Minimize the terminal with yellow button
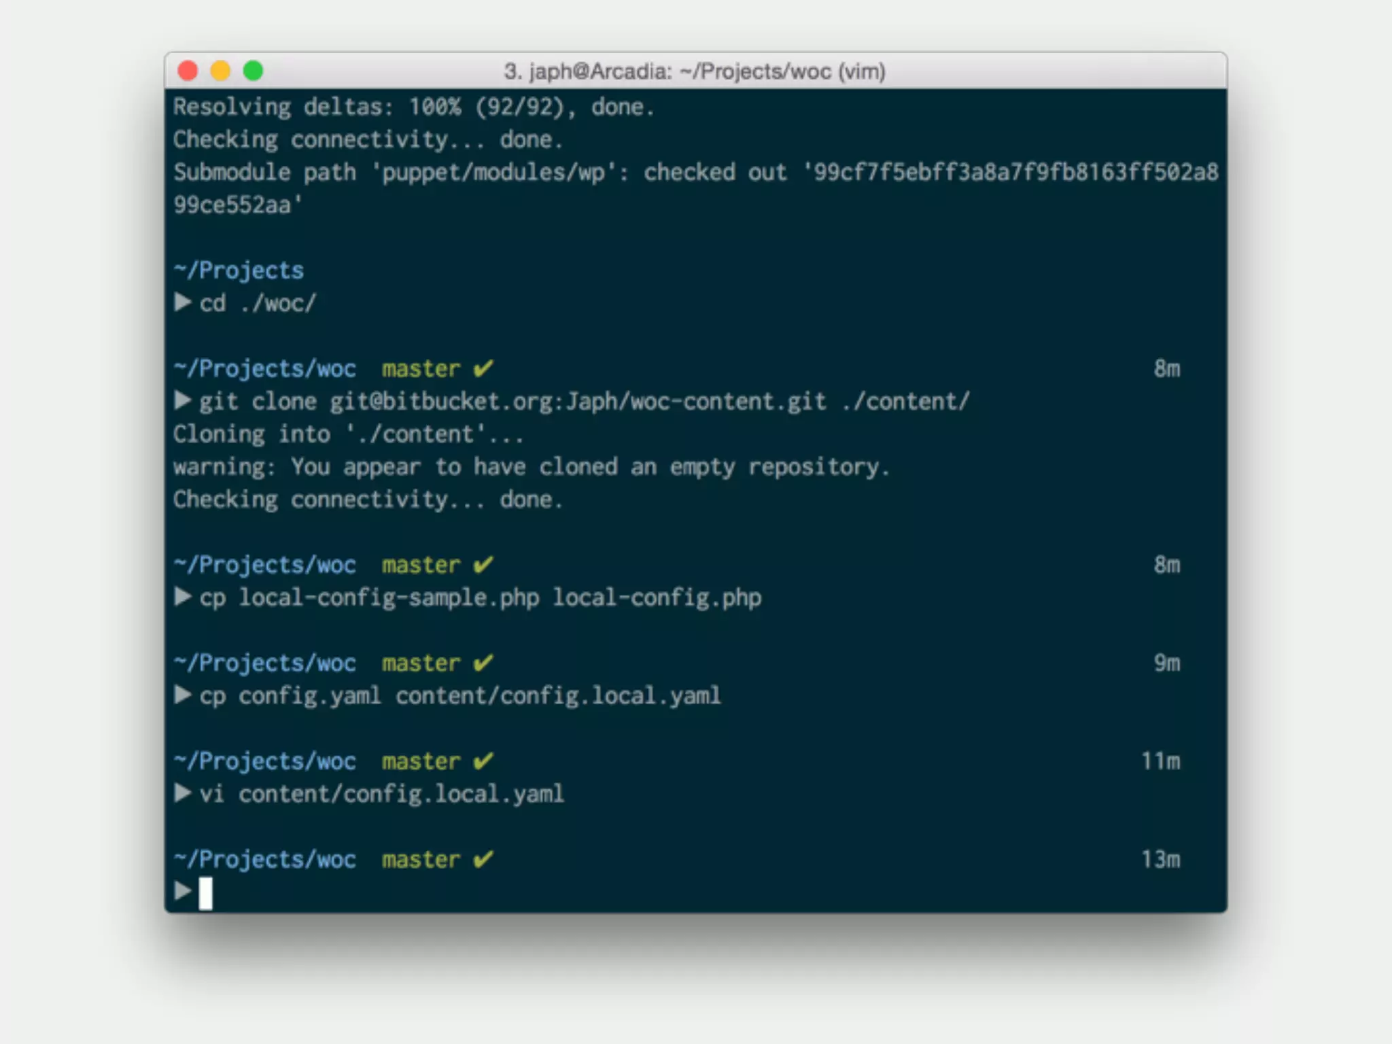This screenshot has width=1392, height=1044. pyautogui.click(x=220, y=71)
